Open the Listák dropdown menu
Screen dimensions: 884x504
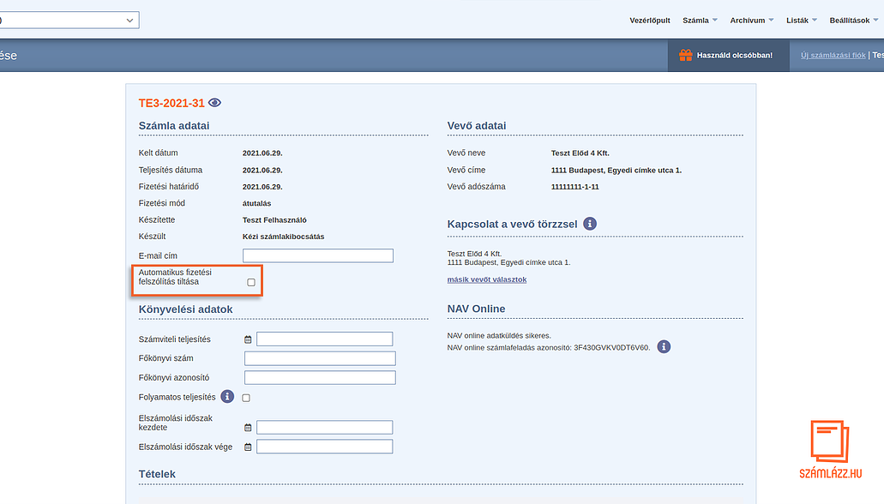click(x=801, y=20)
